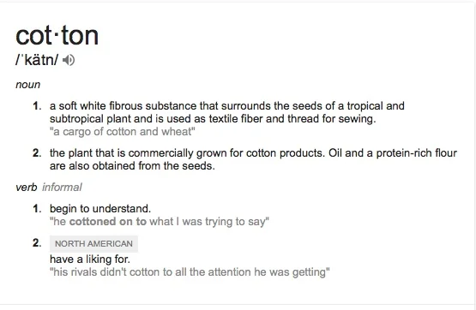
Task: Click the informal usage label
Action: (x=62, y=187)
